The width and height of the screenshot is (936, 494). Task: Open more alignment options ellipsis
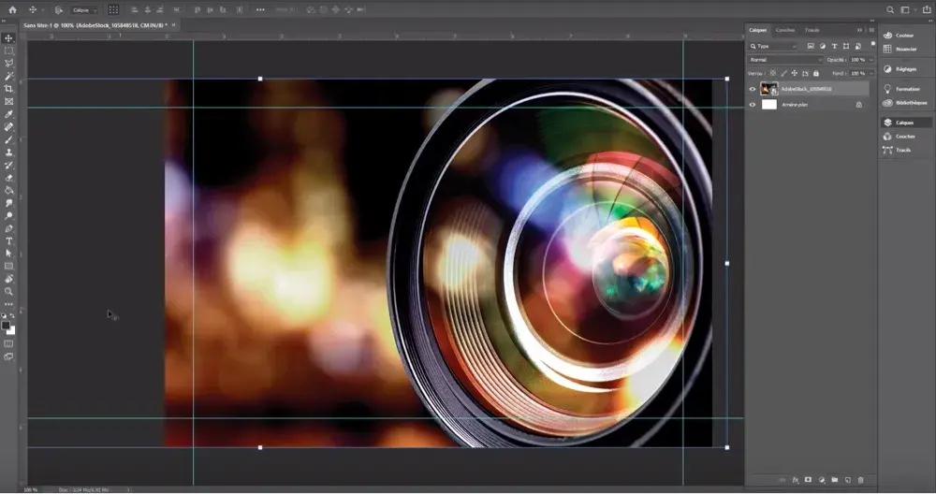pyautogui.click(x=260, y=9)
